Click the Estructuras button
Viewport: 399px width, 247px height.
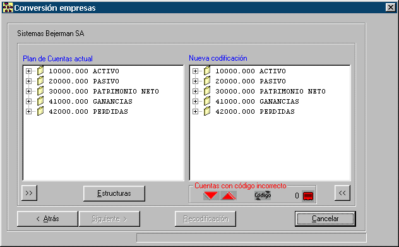coord(114,193)
